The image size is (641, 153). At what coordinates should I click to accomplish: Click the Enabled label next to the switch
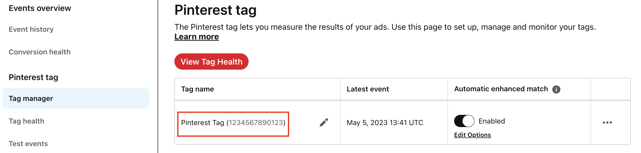tap(492, 121)
